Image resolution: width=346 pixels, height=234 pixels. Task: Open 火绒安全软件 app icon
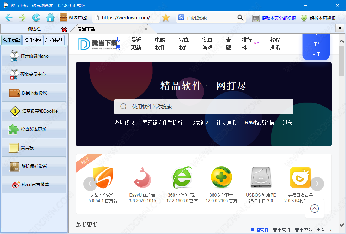(x=103, y=178)
